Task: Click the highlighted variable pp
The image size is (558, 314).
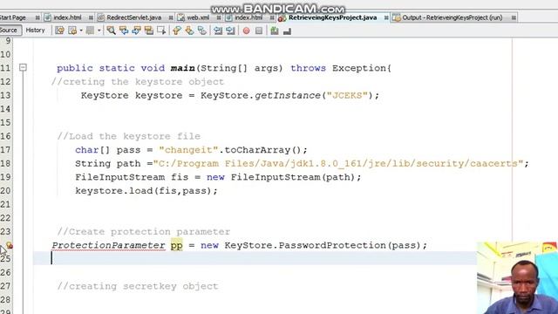Action: coord(176,246)
